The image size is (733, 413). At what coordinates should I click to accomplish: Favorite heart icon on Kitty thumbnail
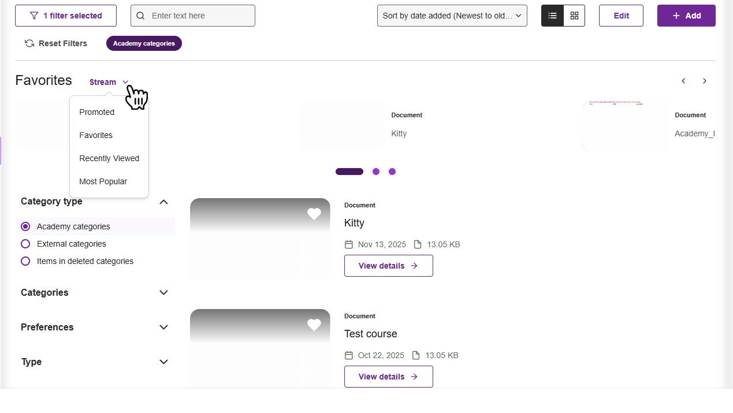[x=314, y=214]
